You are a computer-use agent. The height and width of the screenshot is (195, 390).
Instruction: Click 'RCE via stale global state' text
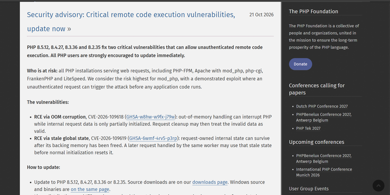click(61, 138)
